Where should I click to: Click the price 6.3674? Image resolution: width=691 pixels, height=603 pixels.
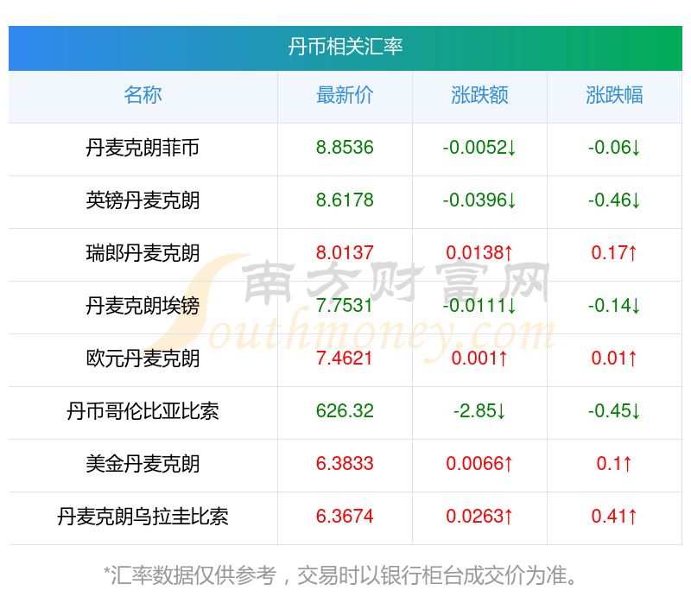(345, 516)
